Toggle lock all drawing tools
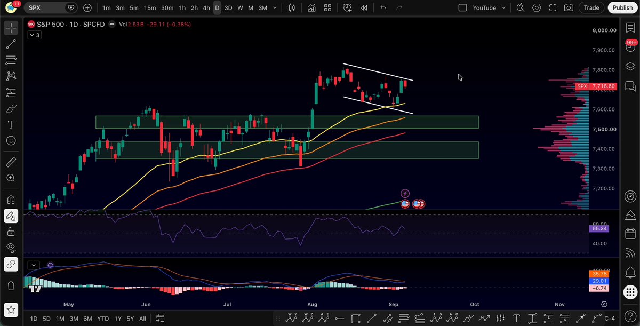Screen dimensions: 640x326 coord(11,232)
